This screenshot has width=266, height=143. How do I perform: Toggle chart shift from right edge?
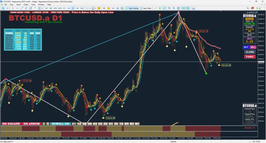tap(188, 8)
